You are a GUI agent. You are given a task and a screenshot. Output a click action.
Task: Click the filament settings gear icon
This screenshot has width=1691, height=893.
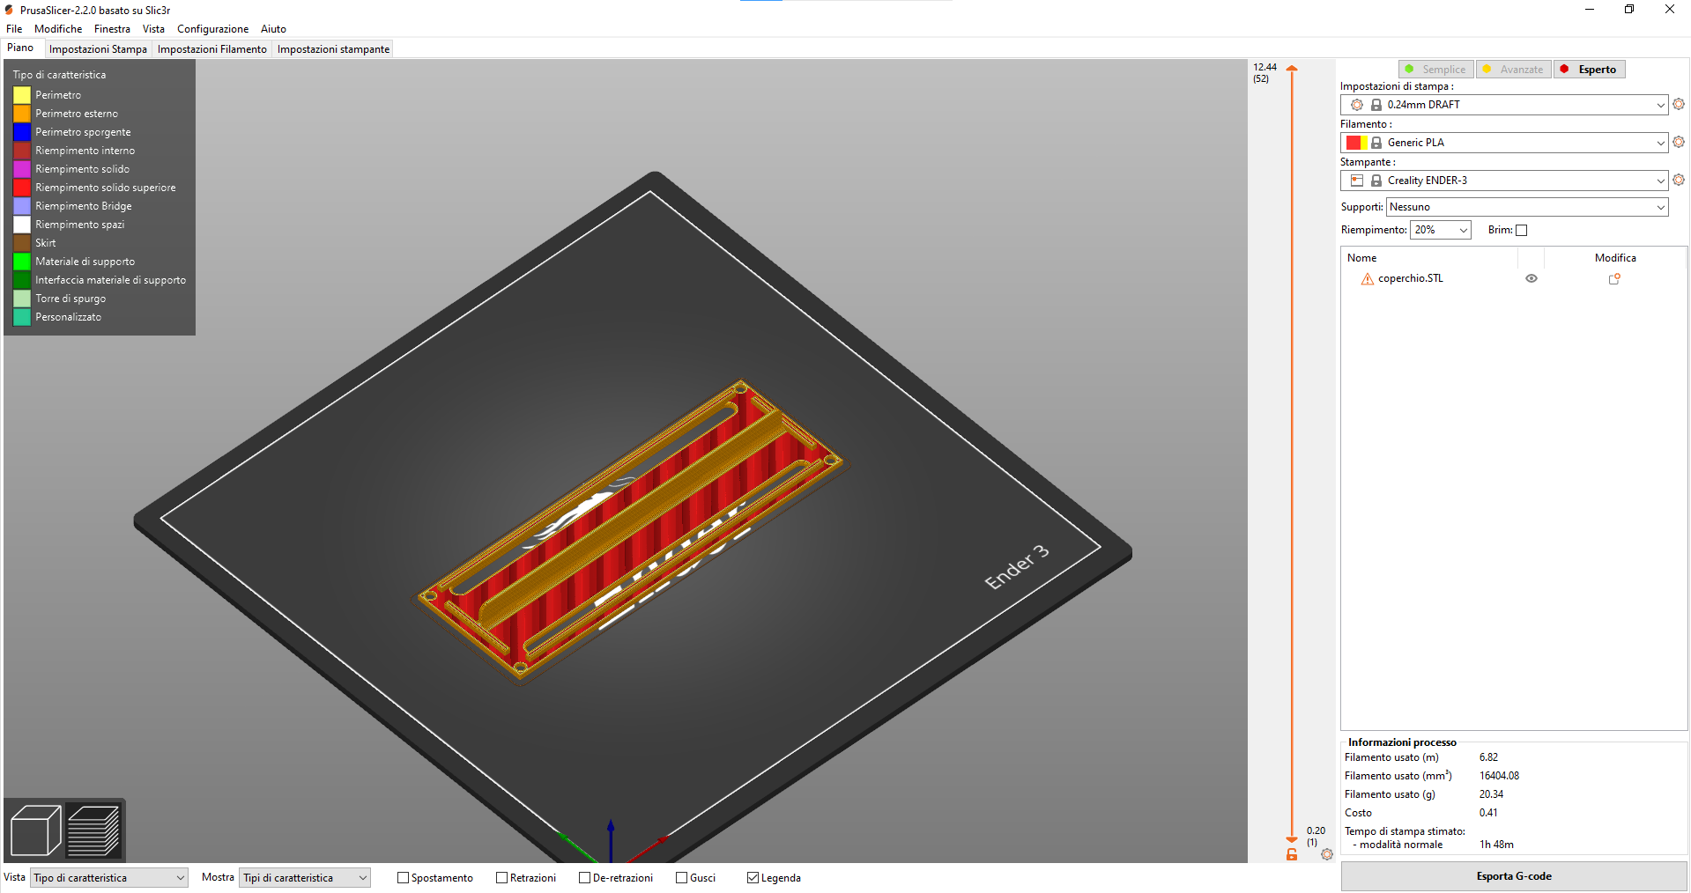[1678, 142]
